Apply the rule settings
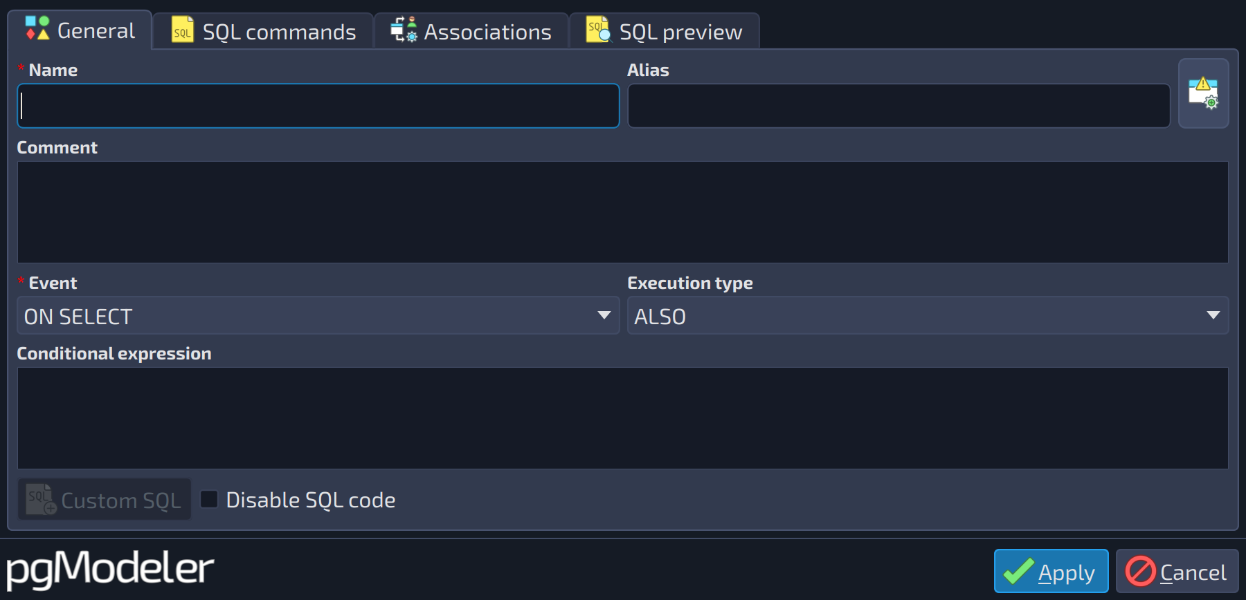This screenshot has width=1246, height=600. pyautogui.click(x=1051, y=571)
